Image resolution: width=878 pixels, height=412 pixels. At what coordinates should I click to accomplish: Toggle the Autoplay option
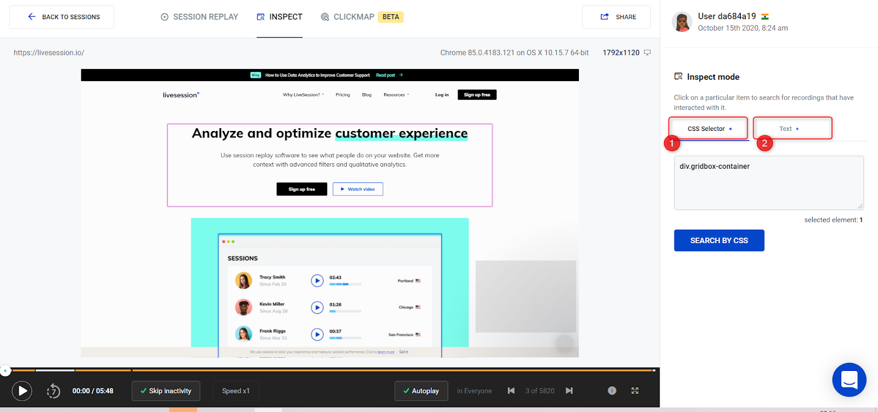pos(421,391)
